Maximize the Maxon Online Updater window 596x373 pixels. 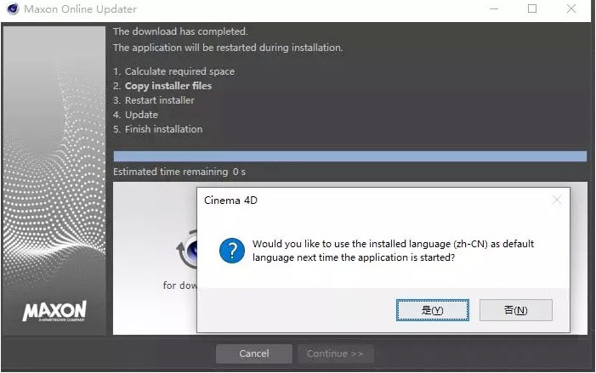(x=532, y=9)
